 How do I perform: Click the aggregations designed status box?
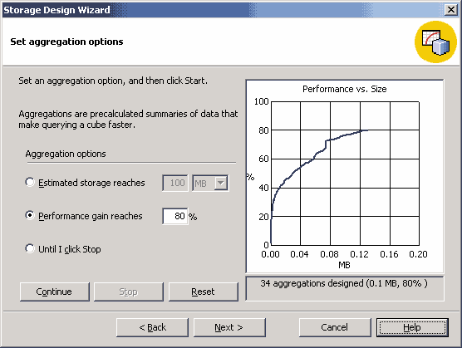click(x=345, y=288)
